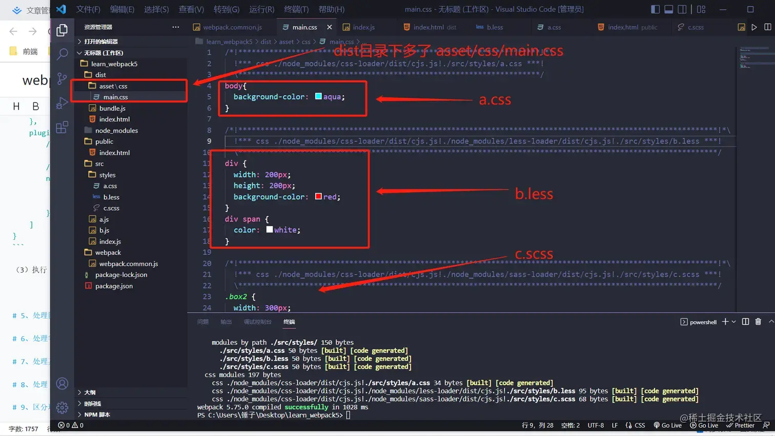Click the red color swatch in editor
This screenshot has width=775, height=436.
318,196
